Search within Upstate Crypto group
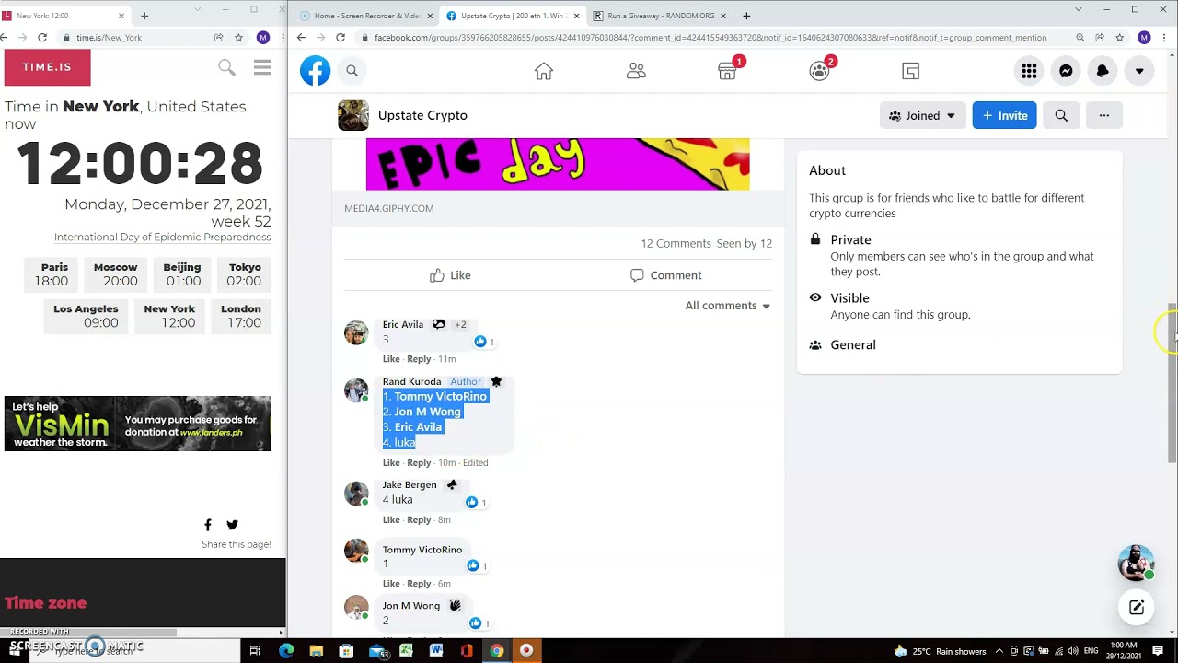Screen dimensions: 1178x663 [1061, 115]
